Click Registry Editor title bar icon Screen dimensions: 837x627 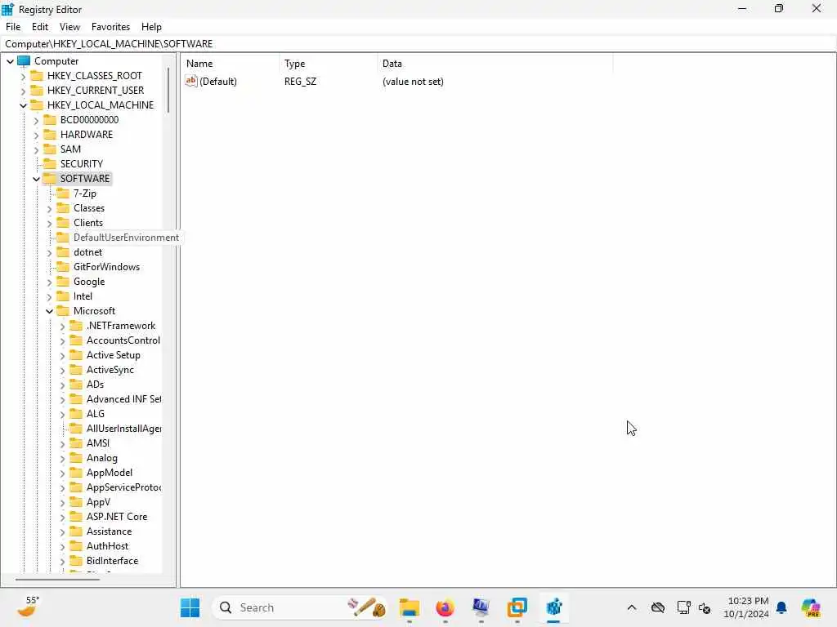point(7,9)
